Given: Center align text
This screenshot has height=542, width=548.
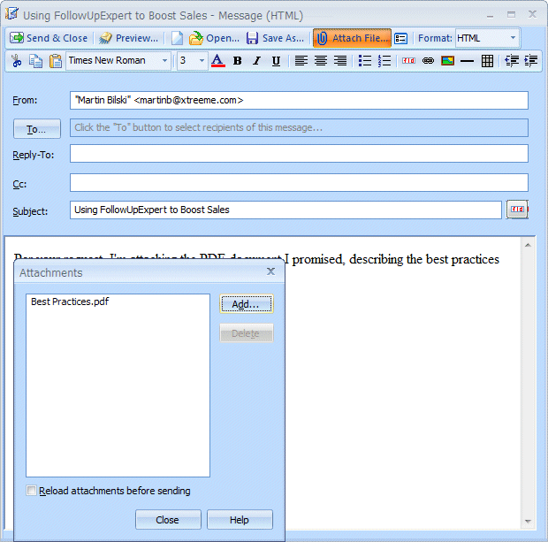Looking at the screenshot, I should (x=321, y=61).
